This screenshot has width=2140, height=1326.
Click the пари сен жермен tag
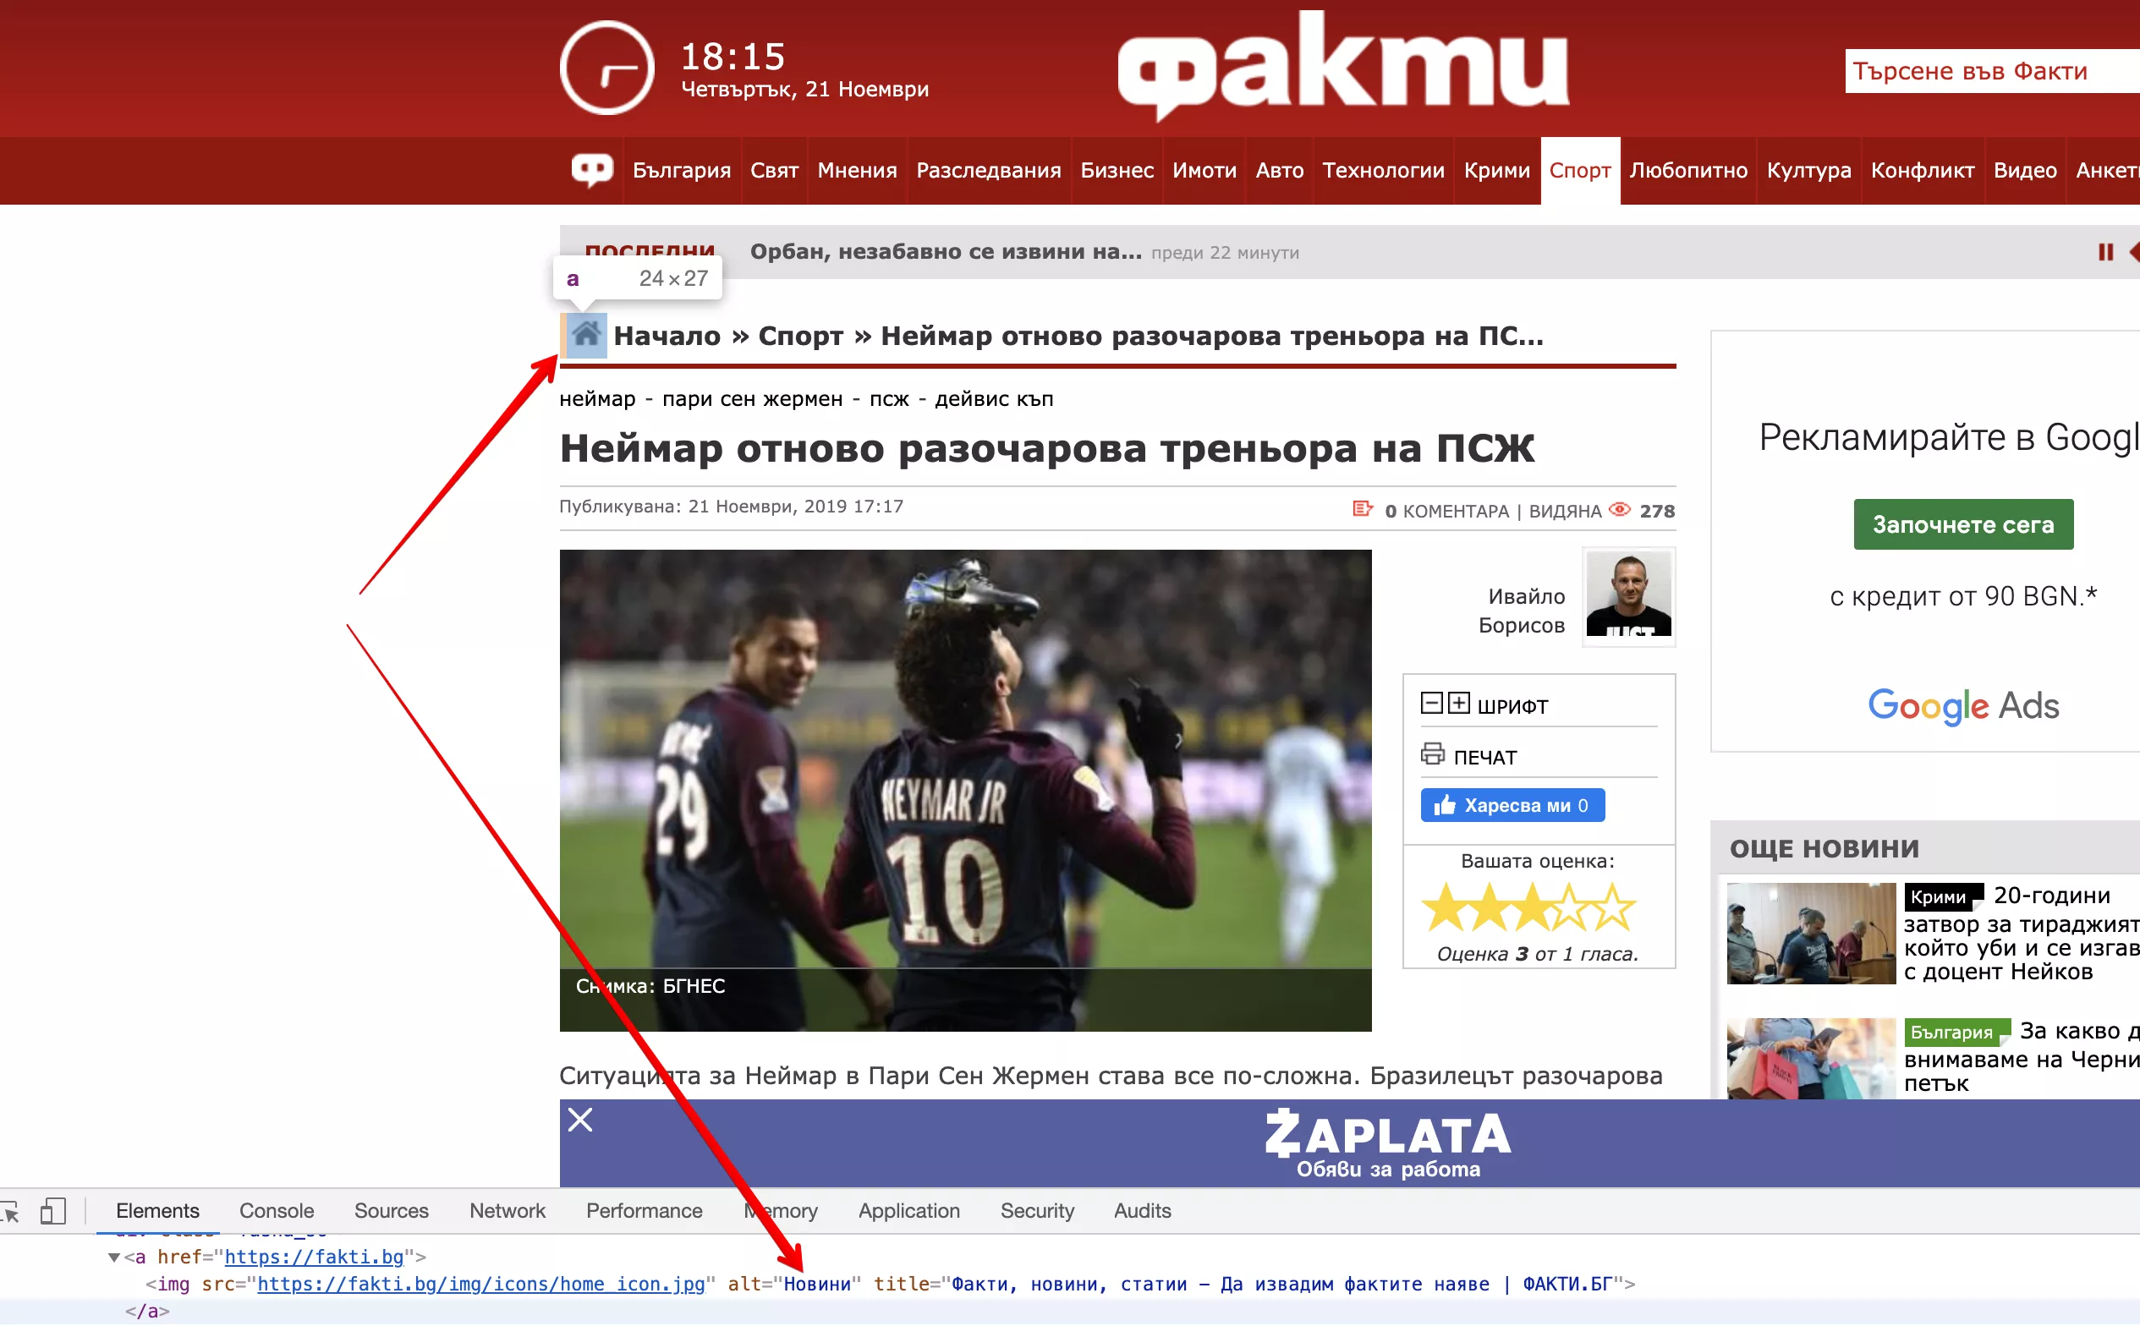[752, 399]
